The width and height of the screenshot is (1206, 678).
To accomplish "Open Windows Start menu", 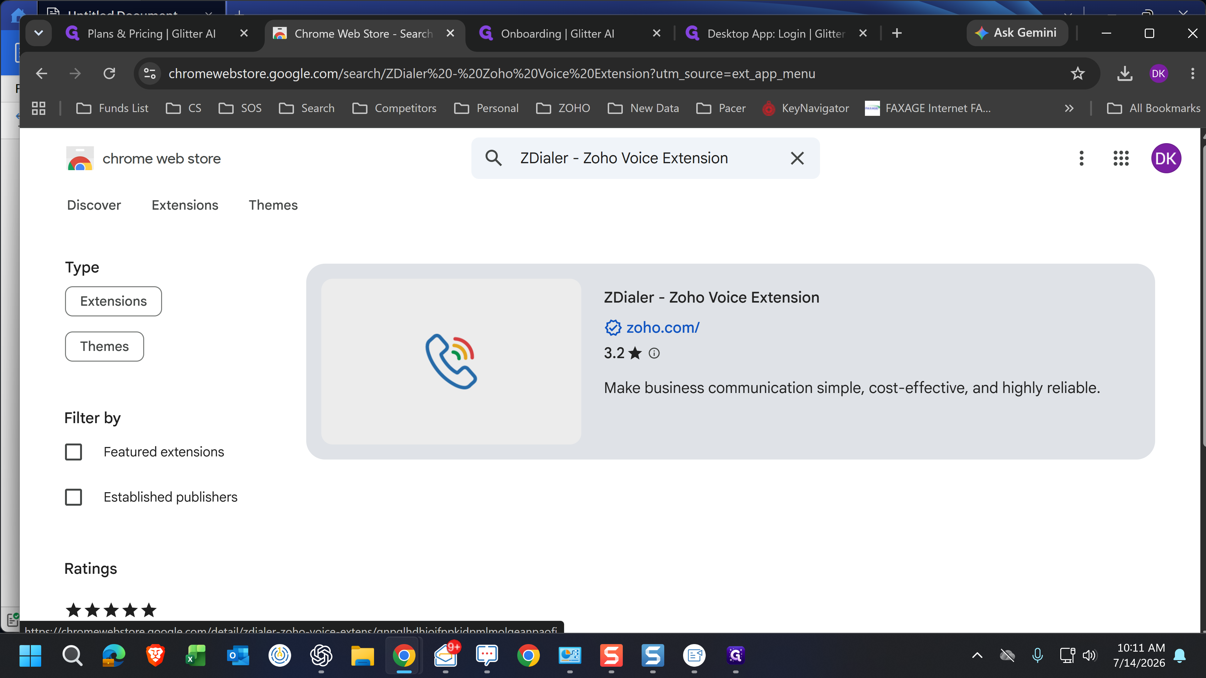I will (x=30, y=655).
